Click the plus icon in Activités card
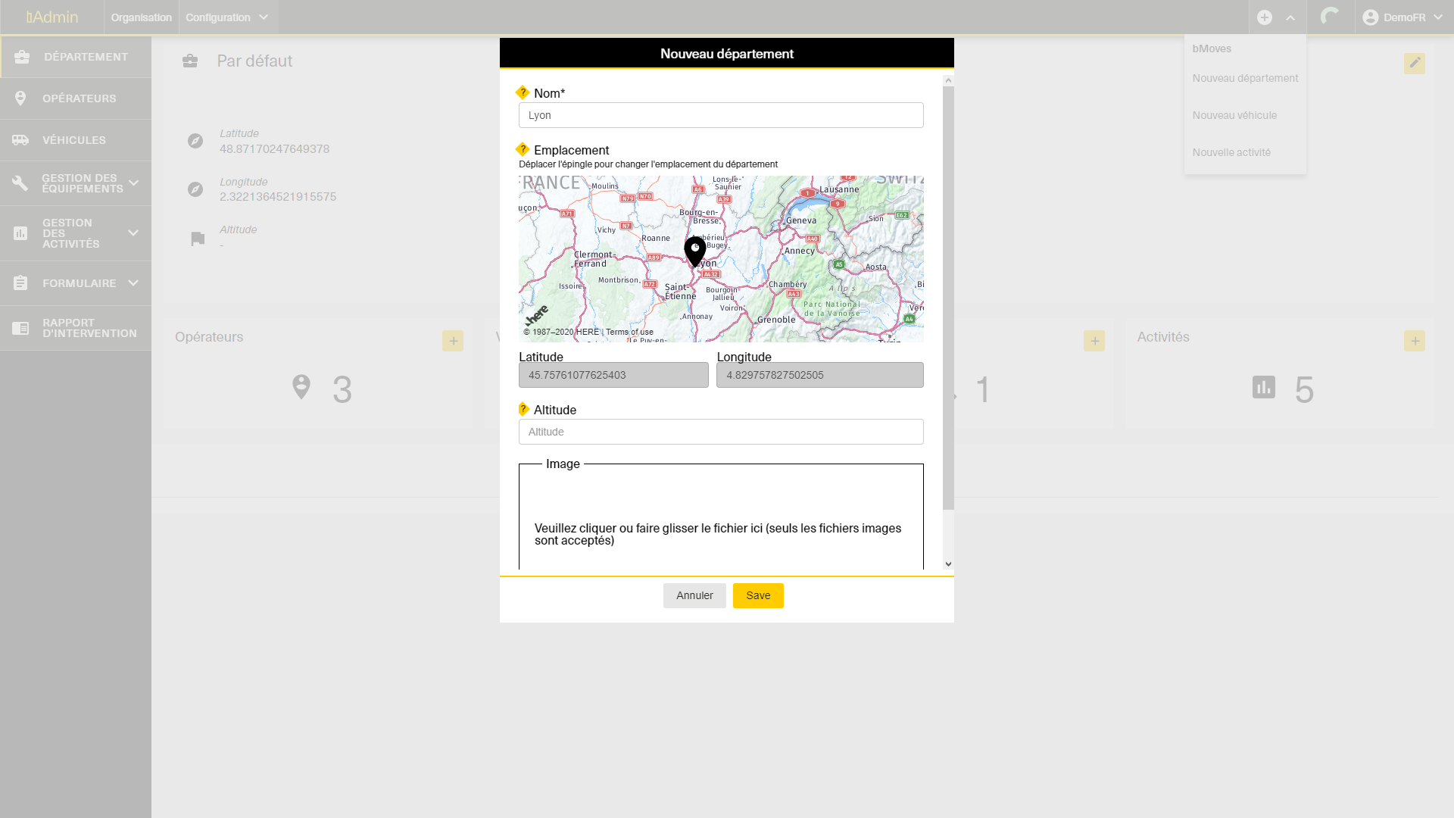 (1414, 341)
